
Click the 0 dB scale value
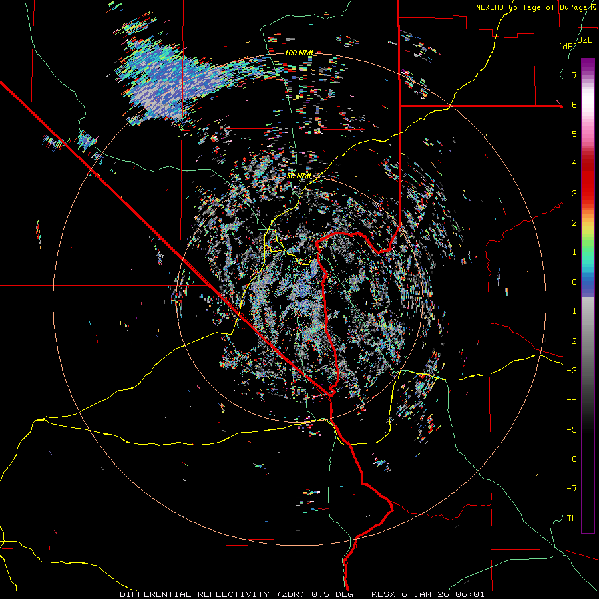(x=574, y=282)
